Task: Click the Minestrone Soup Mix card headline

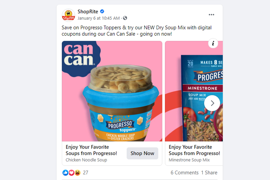Action: (x=194, y=150)
